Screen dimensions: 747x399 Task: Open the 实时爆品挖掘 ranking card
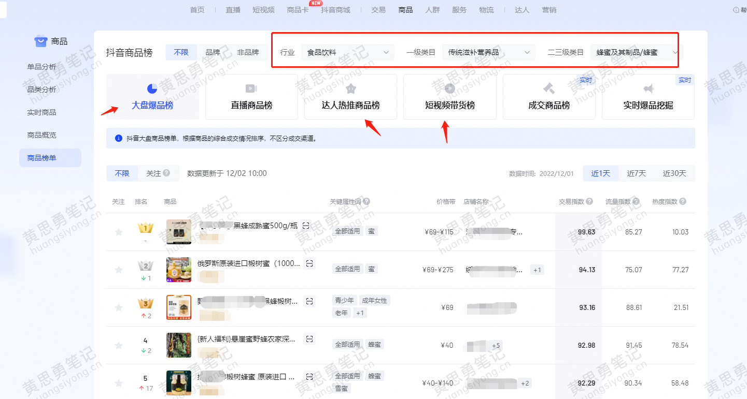pyautogui.click(x=648, y=97)
